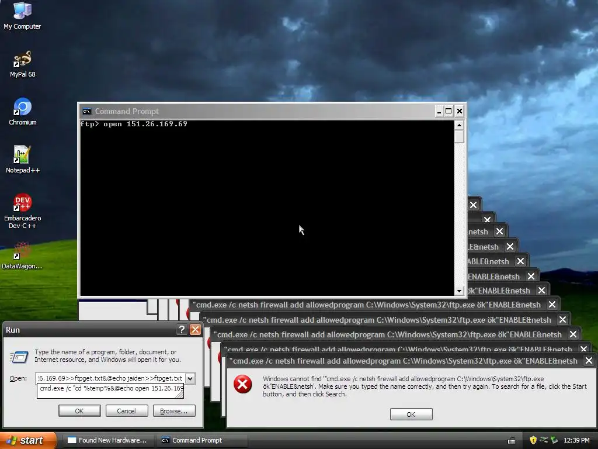The width and height of the screenshot is (598, 449).
Task: Click the safely remove hardware tray icon
Action: [554, 440]
